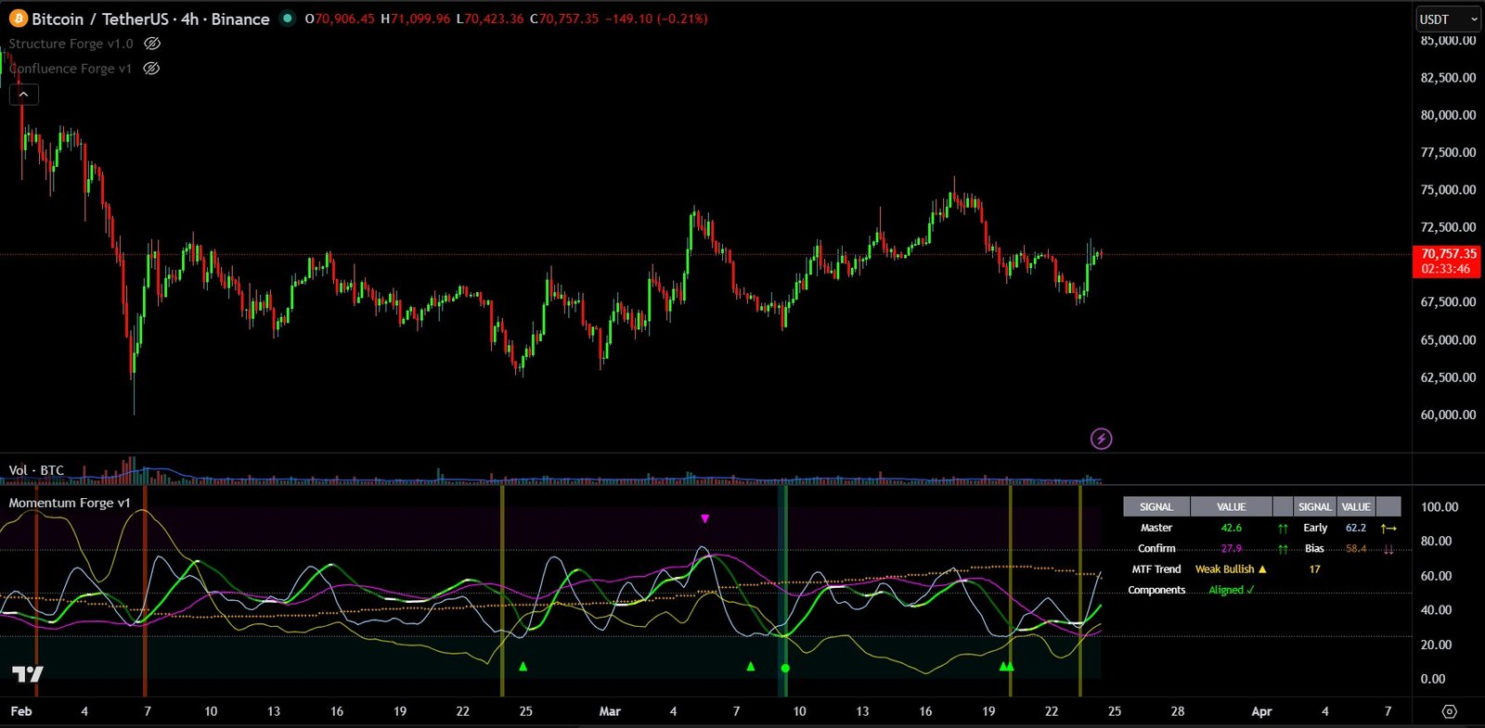The image size is (1485, 728).
Task: Click the Master row label
Action: pos(1156,528)
